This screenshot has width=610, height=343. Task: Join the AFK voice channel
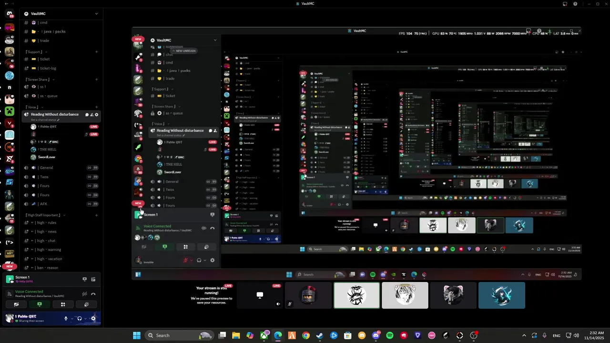[x=61, y=204]
